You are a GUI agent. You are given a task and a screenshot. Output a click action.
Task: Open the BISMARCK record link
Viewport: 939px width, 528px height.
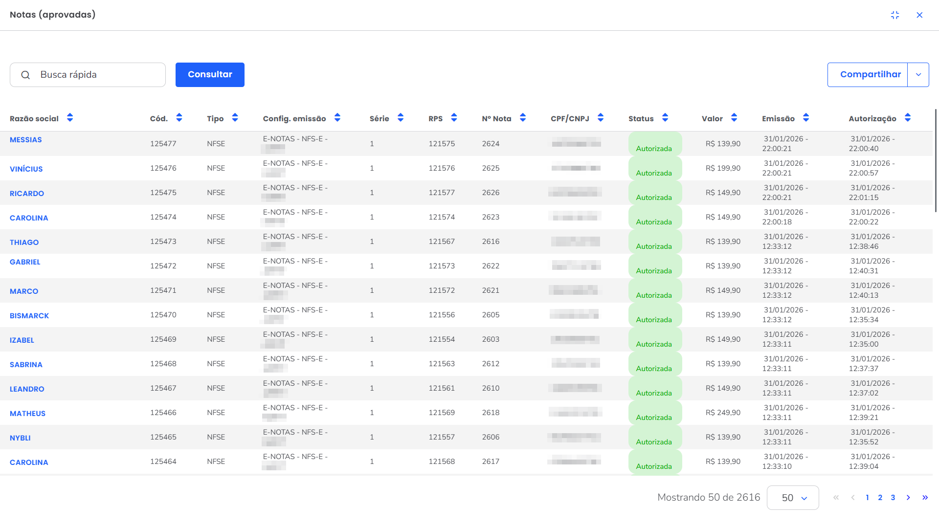(x=29, y=316)
